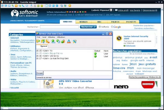The image size is (164, 110).
Task: Click the solid blue square view icon
Action: [x=54, y=6]
